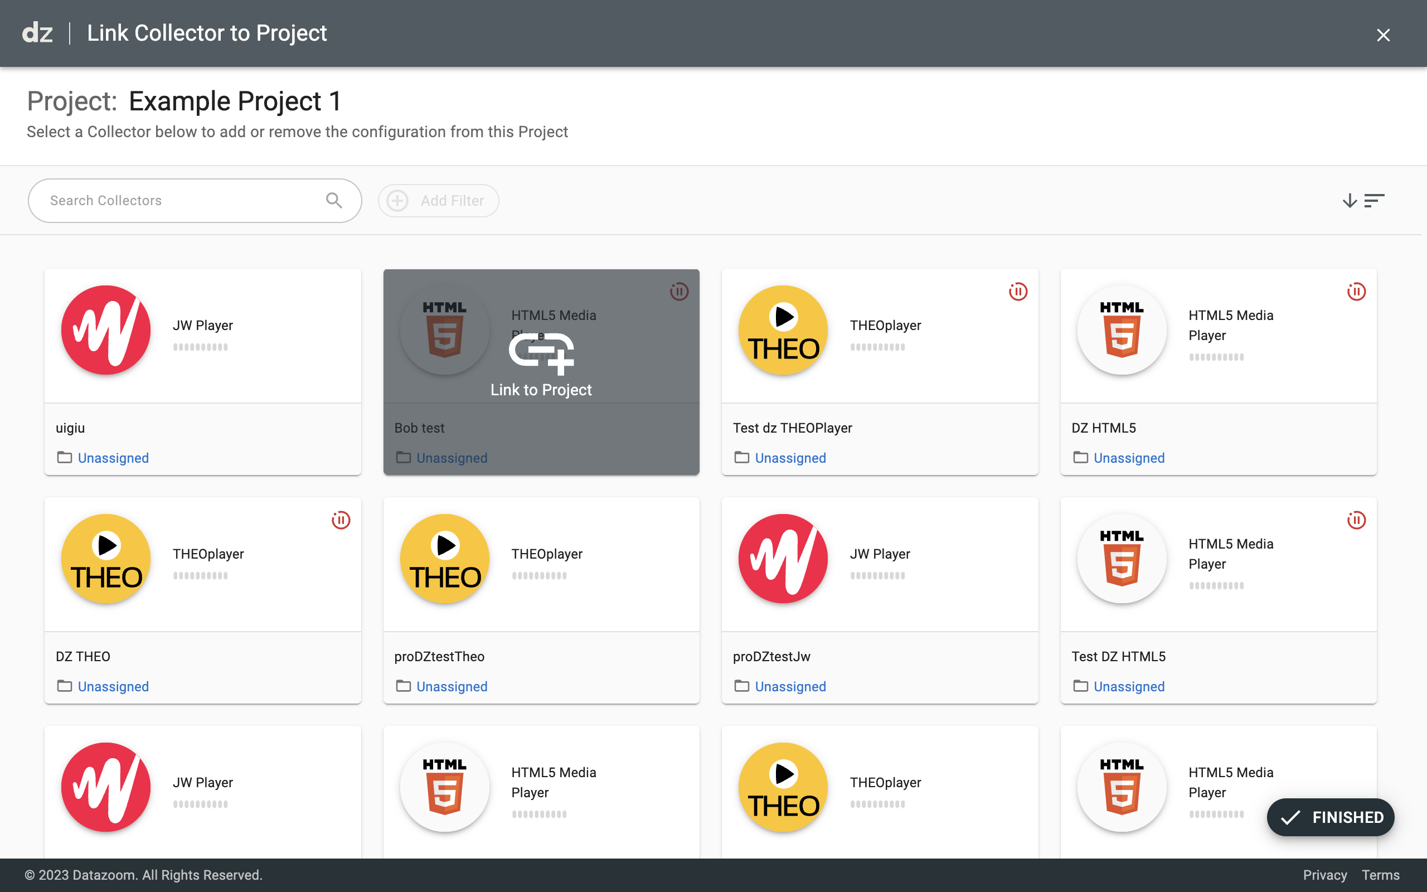Click folder icon on uigiu card
This screenshot has height=892, width=1427.
64,457
